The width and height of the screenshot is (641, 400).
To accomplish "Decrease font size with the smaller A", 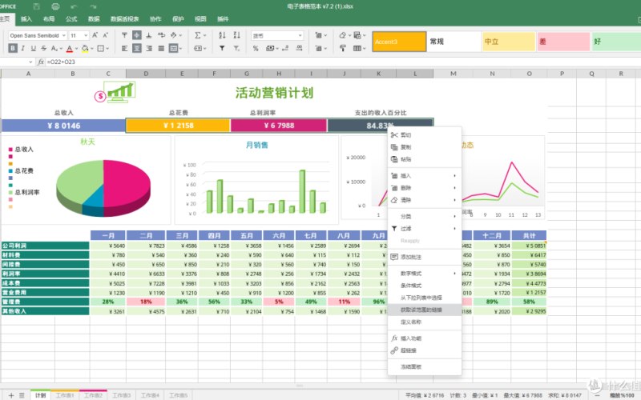I will 106,35.
